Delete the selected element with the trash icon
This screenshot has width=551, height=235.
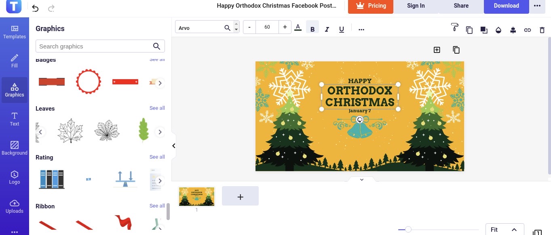542,29
